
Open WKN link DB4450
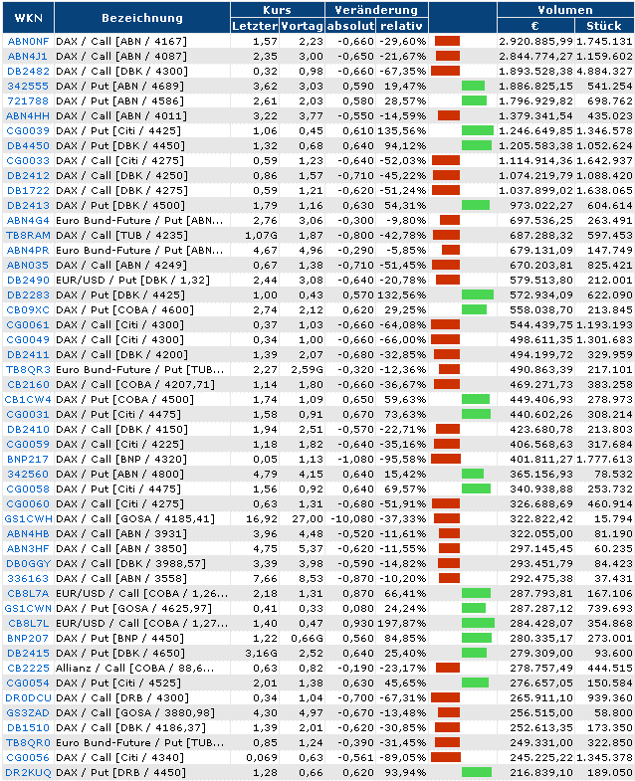(x=29, y=146)
